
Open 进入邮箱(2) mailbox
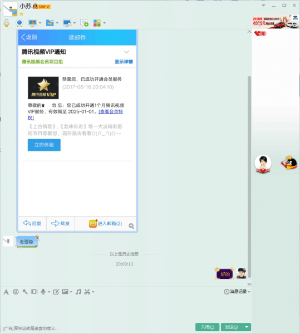[x=106, y=223]
